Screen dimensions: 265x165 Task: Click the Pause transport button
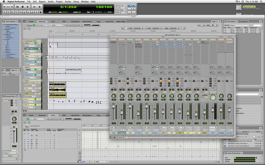pyautogui.click(x=34, y=7)
